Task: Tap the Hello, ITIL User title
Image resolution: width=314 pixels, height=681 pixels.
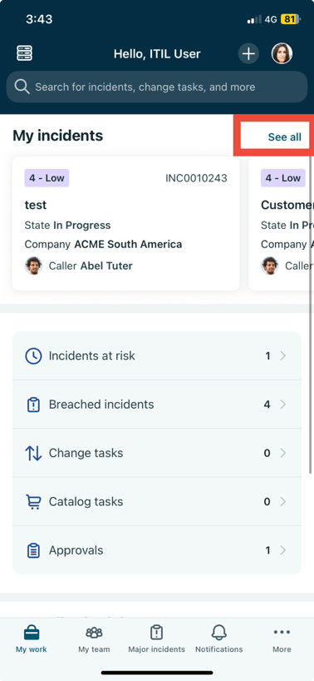Action: pos(157,54)
